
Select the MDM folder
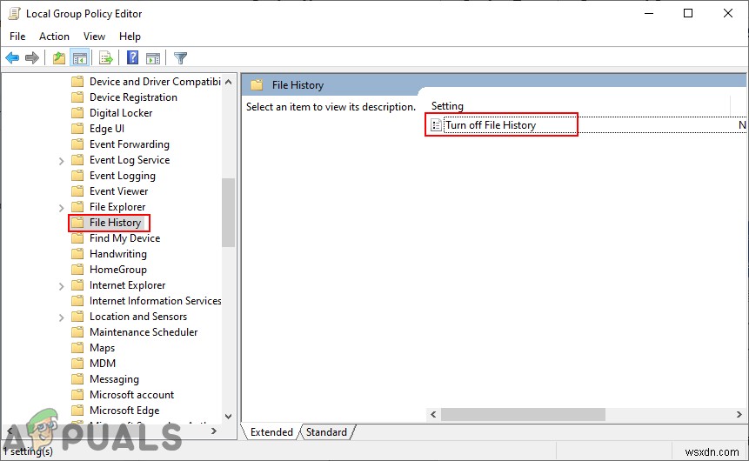click(103, 364)
